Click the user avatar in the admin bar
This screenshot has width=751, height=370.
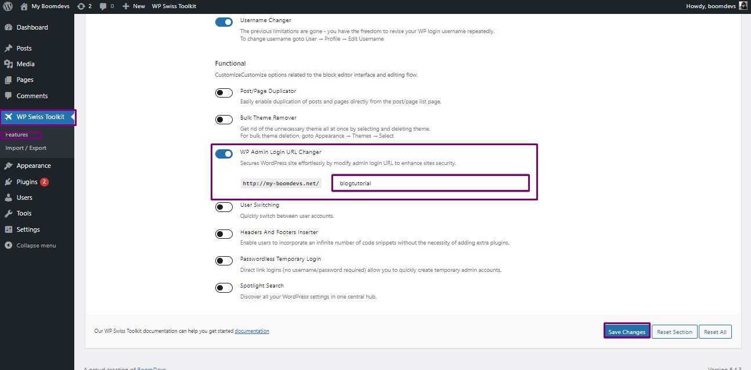pos(743,6)
